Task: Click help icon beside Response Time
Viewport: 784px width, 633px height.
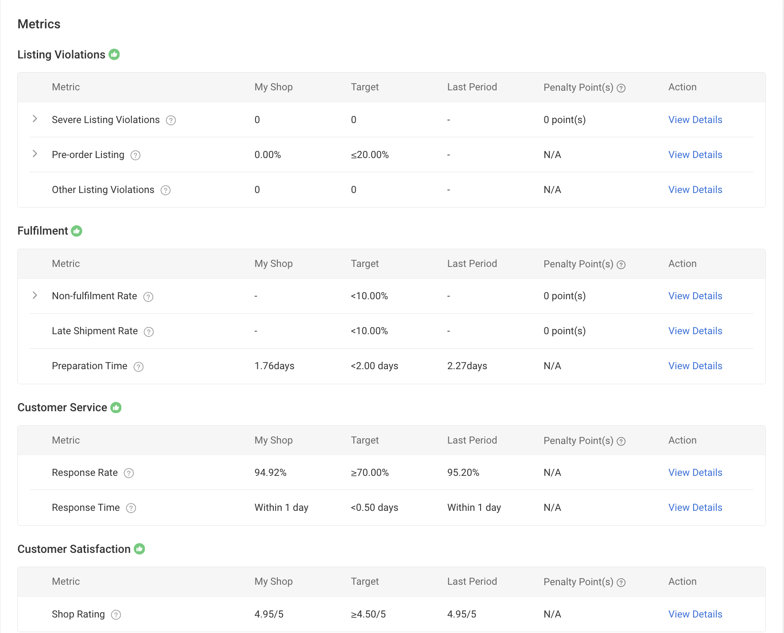Action: point(131,508)
